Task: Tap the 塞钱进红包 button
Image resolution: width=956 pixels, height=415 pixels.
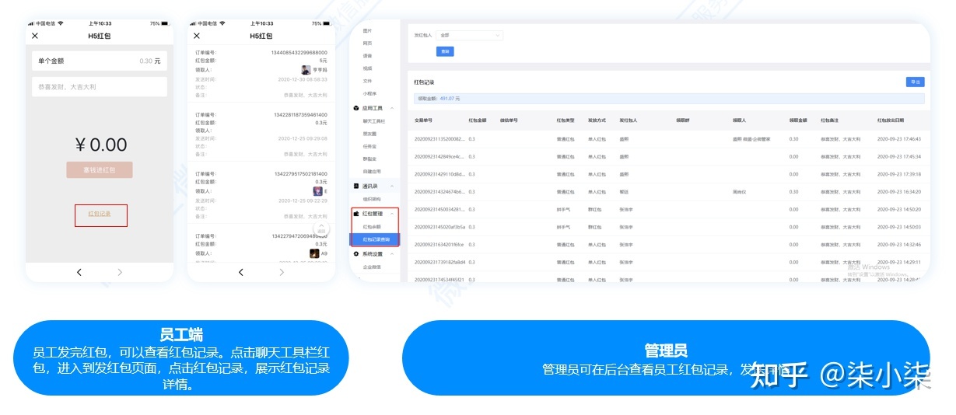Action: [x=100, y=169]
